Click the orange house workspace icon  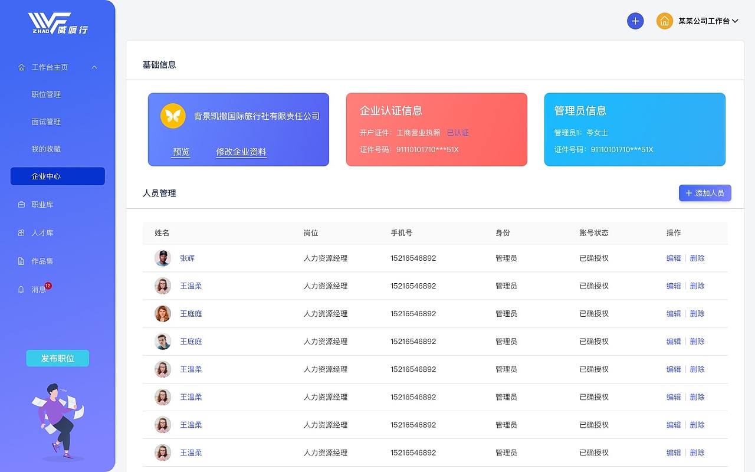click(x=665, y=21)
